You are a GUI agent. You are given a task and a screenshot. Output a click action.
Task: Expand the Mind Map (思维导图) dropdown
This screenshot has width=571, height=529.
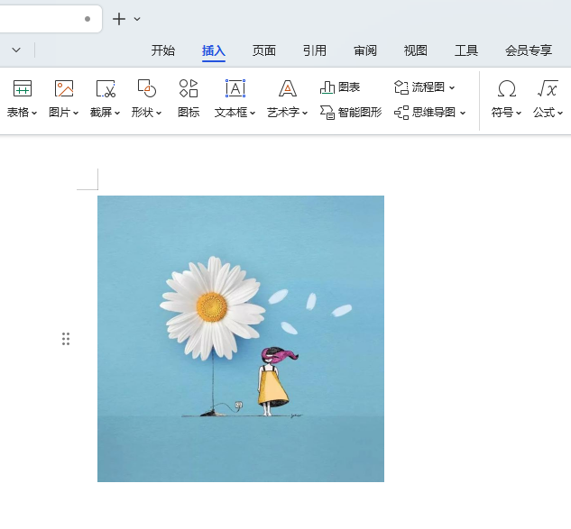[463, 113]
